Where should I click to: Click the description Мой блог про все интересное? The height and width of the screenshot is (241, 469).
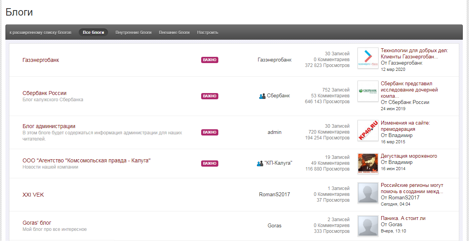click(x=55, y=229)
